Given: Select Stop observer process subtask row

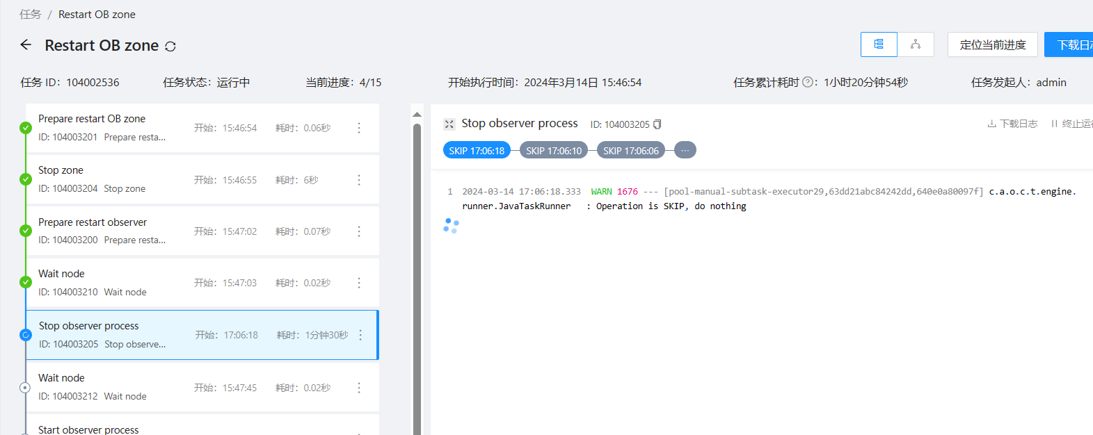Looking at the screenshot, I should (x=202, y=335).
